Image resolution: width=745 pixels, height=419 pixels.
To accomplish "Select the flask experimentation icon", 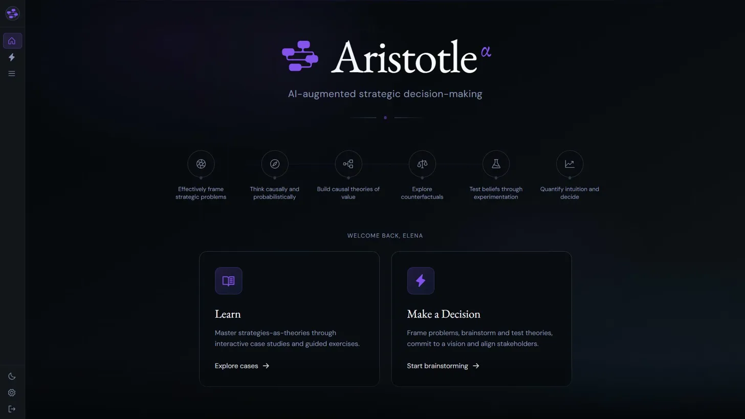I will pos(496,164).
